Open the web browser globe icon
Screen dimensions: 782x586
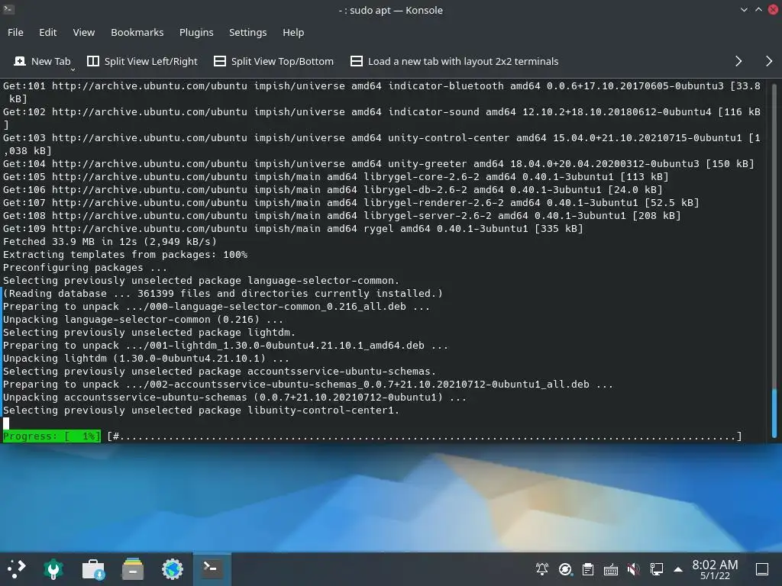173,569
